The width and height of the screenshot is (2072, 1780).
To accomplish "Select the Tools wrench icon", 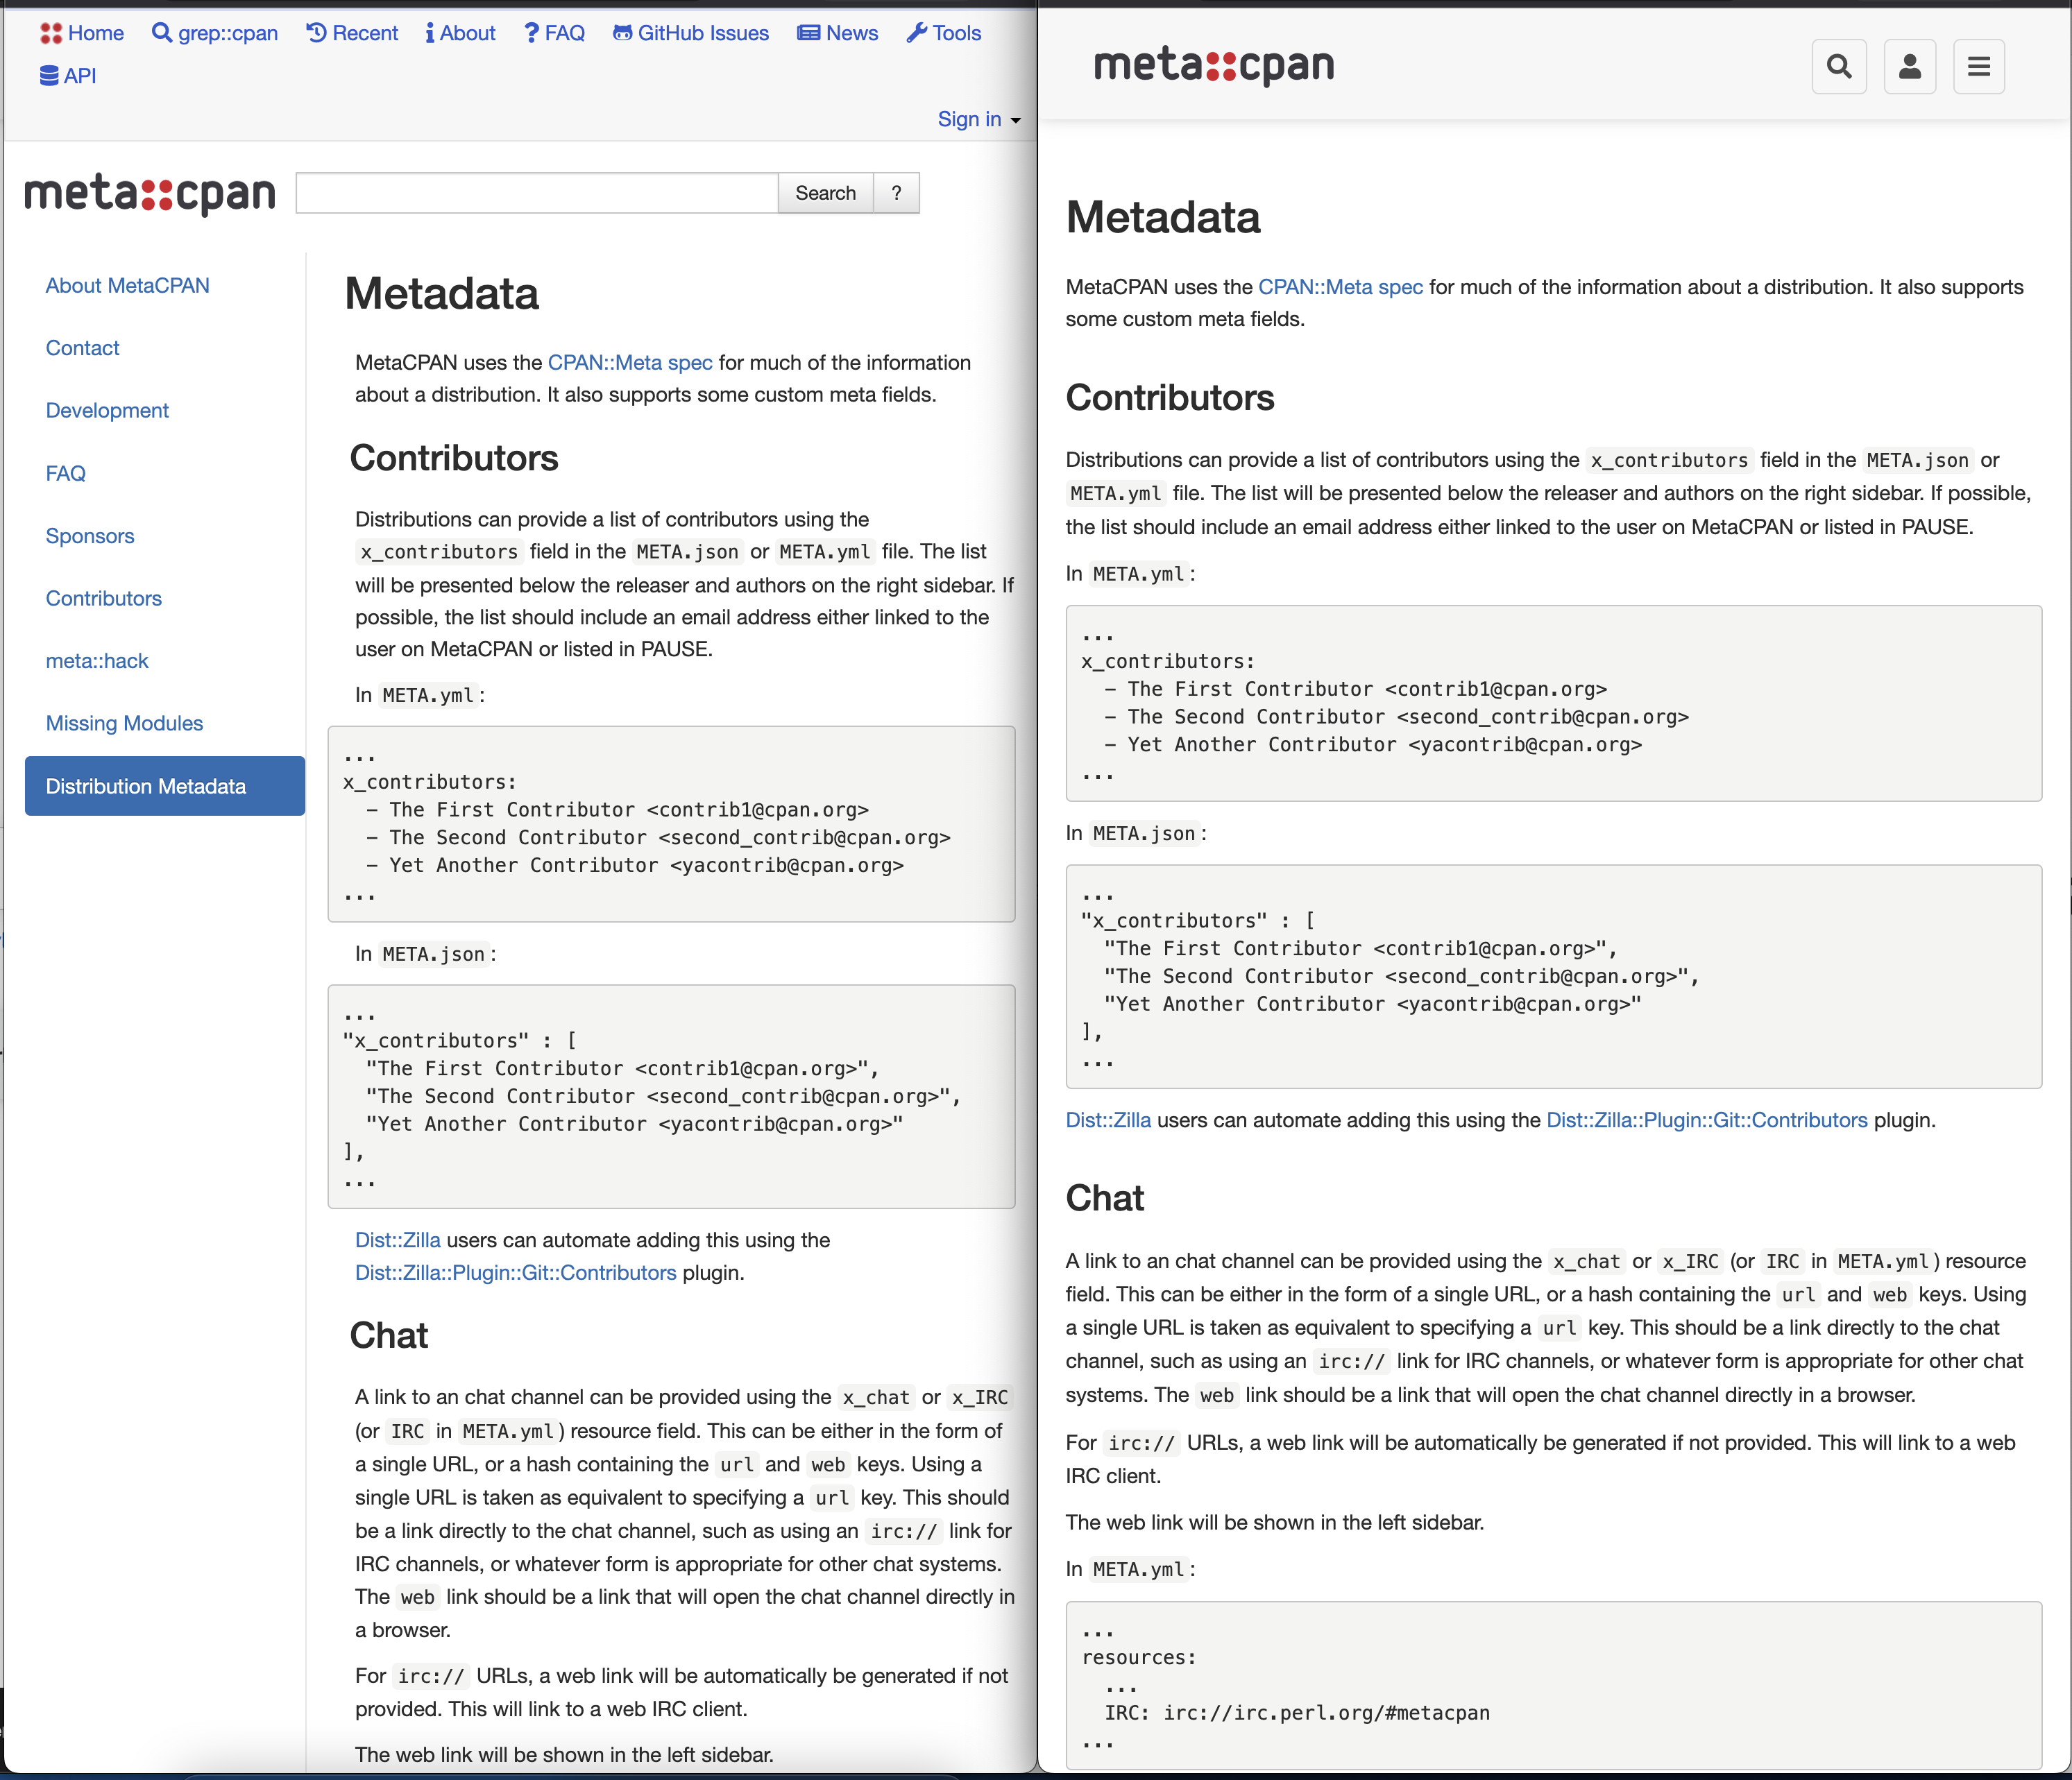I will point(915,33).
